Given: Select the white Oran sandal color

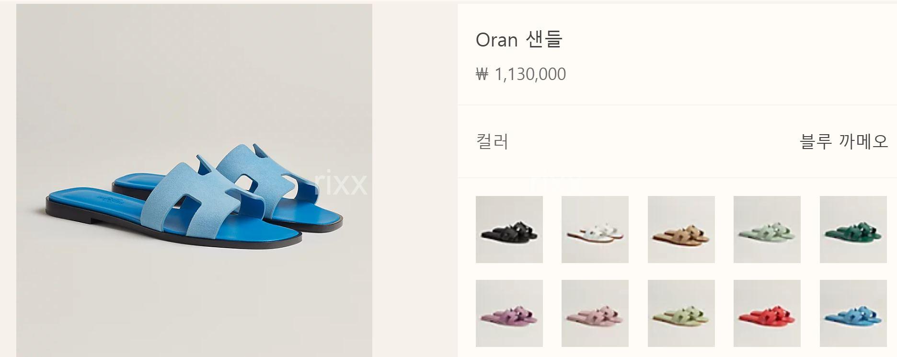Looking at the screenshot, I should click(595, 230).
